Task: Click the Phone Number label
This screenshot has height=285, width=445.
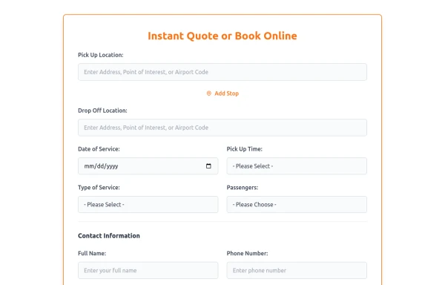Action: tap(247, 253)
